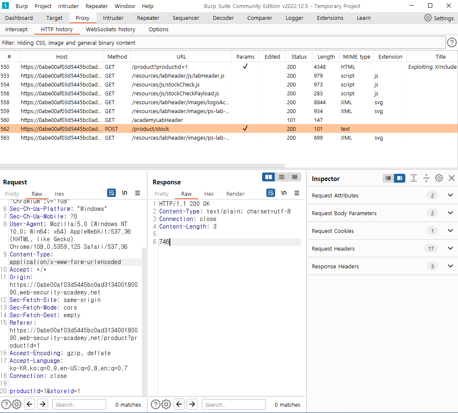Dock the Inspector to the right side
The image size is (458, 413).
[x=399, y=178]
